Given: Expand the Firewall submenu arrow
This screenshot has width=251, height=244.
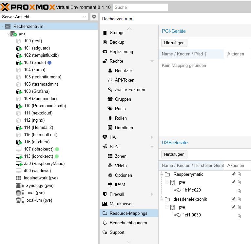Looking at the screenshot, I should tap(152, 194).
